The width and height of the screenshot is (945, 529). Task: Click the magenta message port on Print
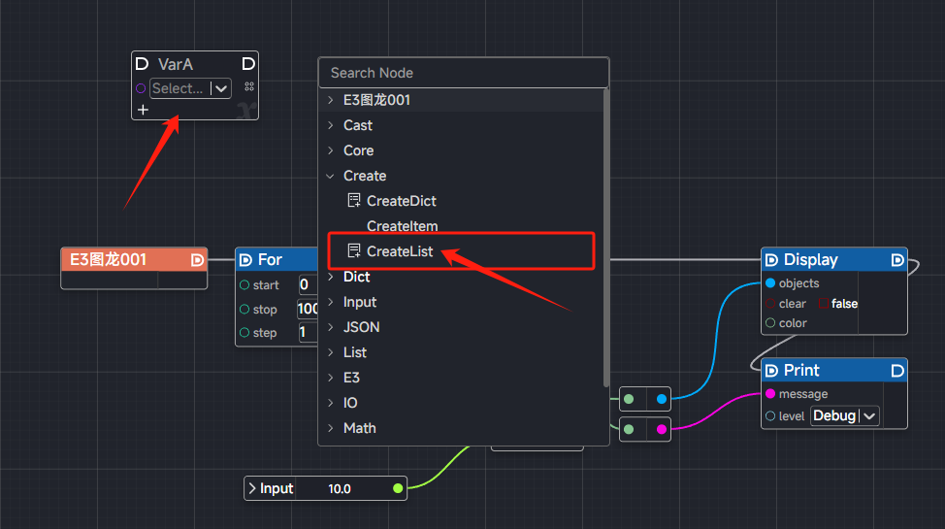[x=770, y=394]
